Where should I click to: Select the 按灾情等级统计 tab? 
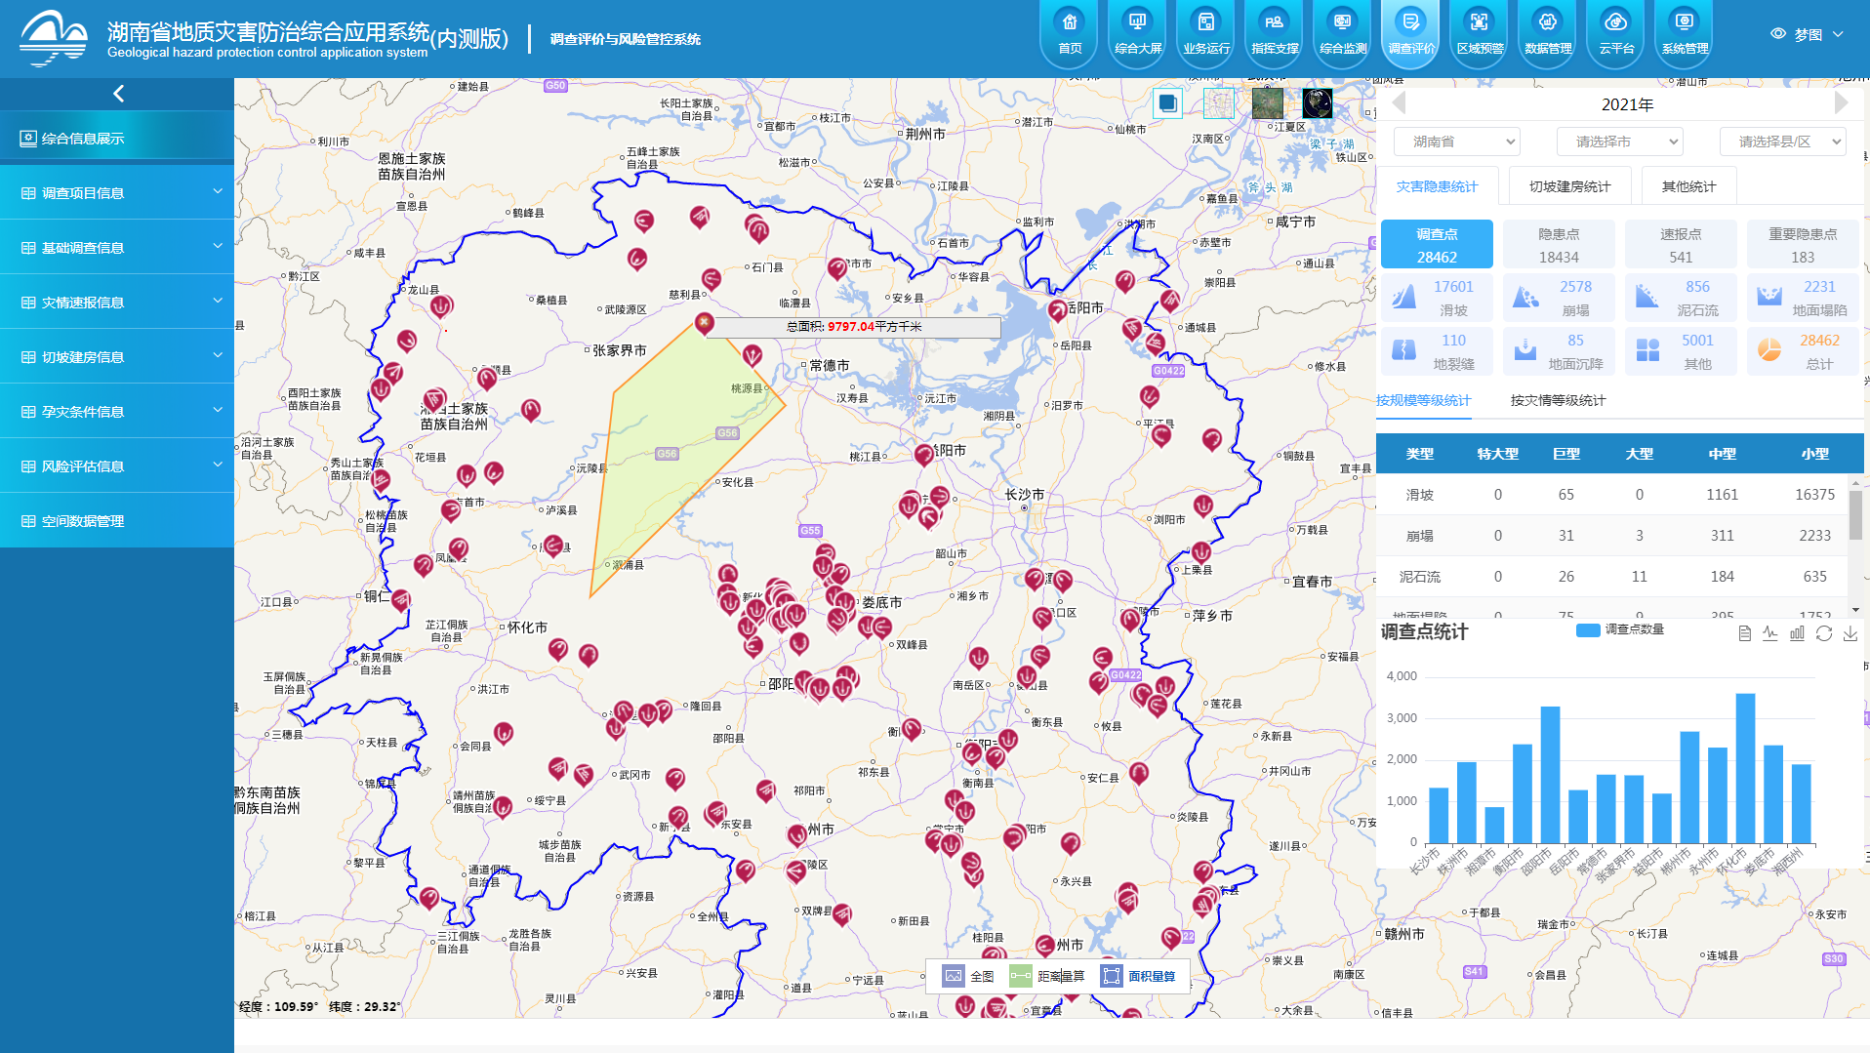click(1558, 400)
